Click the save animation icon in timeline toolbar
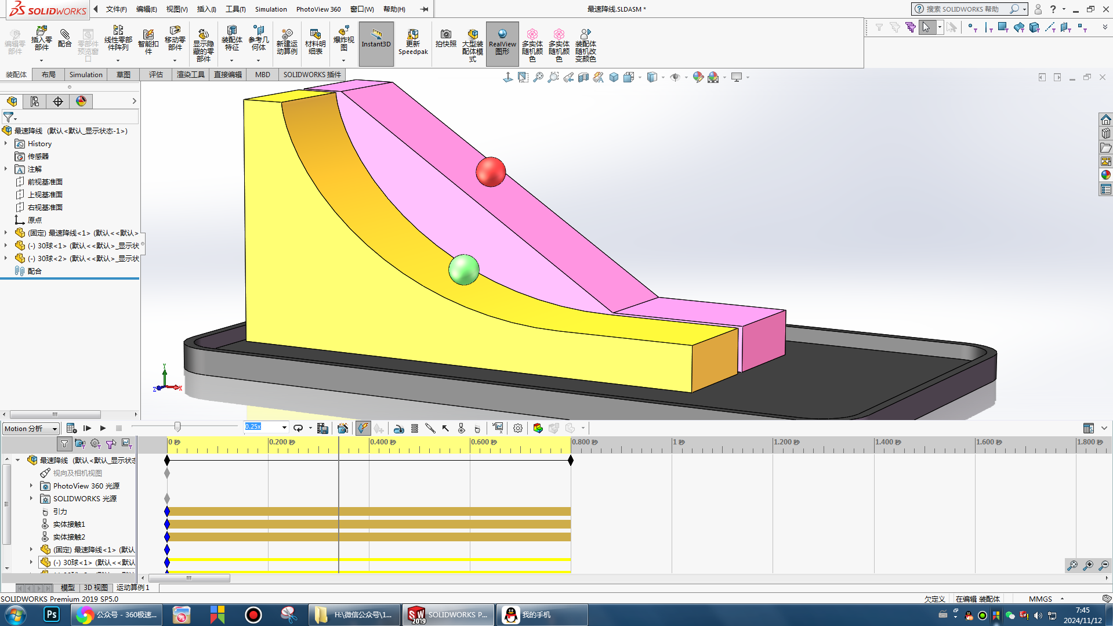The height and width of the screenshot is (626, 1113). (322, 428)
